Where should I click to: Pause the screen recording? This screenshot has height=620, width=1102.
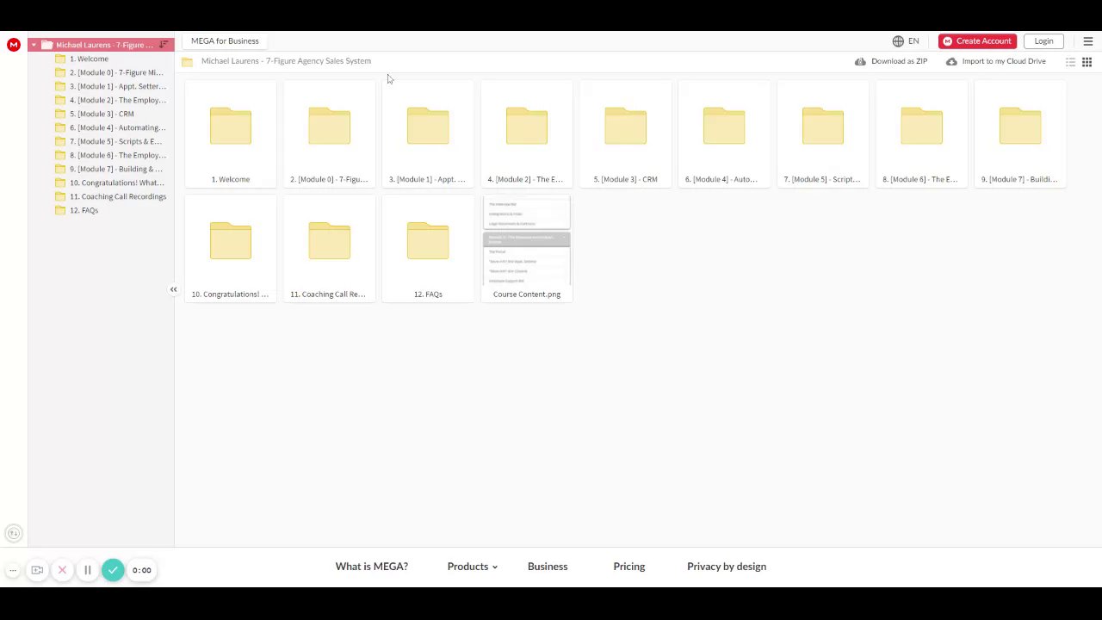pyautogui.click(x=87, y=570)
